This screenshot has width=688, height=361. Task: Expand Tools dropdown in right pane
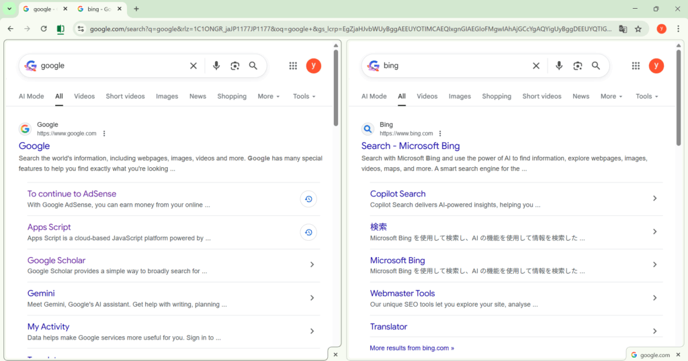pos(647,97)
